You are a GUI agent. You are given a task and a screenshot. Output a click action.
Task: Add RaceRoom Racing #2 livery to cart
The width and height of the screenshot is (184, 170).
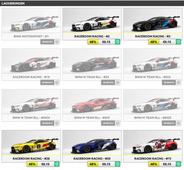(117, 42)
